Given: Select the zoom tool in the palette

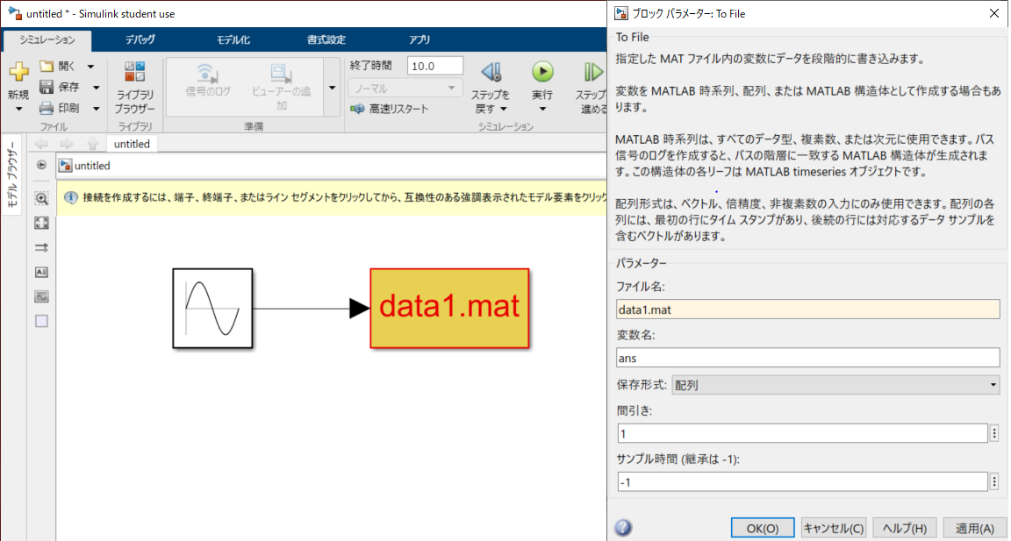Looking at the screenshot, I should coord(40,198).
